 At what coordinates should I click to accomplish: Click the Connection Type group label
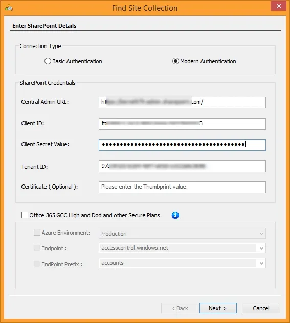(40, 46)
